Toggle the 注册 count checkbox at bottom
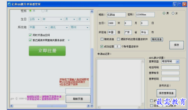Screen dimensions: 188x110 click(151, 106)
